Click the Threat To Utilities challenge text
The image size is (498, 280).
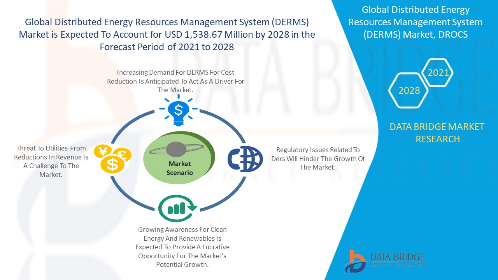tap(51, 161)
